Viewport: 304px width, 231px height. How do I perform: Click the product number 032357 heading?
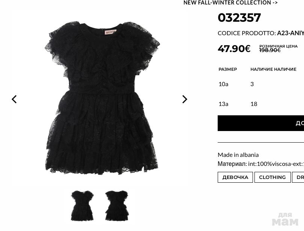coord(239,18)
